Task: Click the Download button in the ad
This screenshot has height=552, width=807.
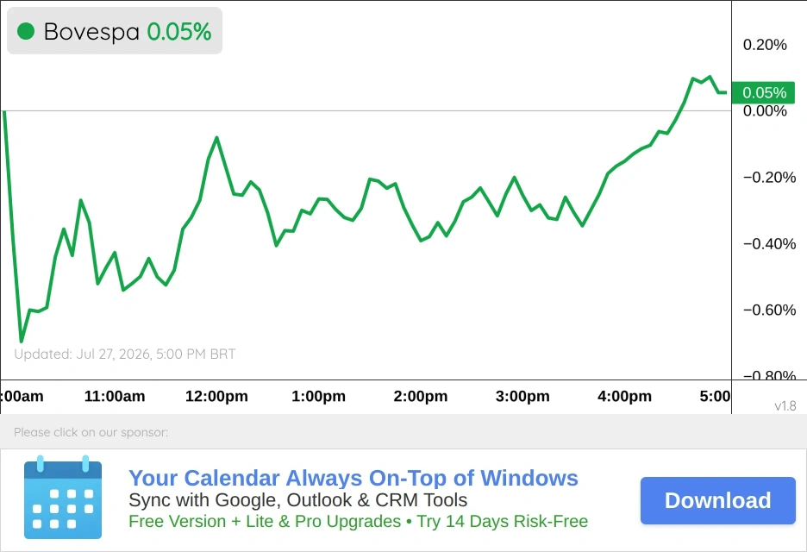Action: pos(718,500)
